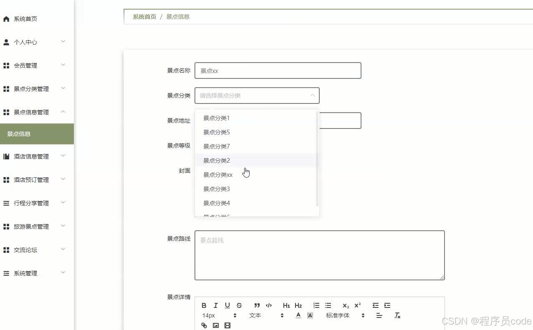Click the icon beside 酒店信息管理
533x330 pixels.
[6, 156]
